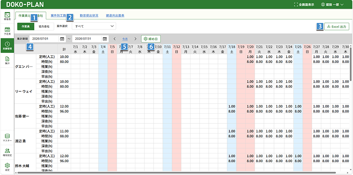Screen dimensions: 353x175
Task: Switch to the 作業員と協力会社 tab
Action: pos(30,16)
